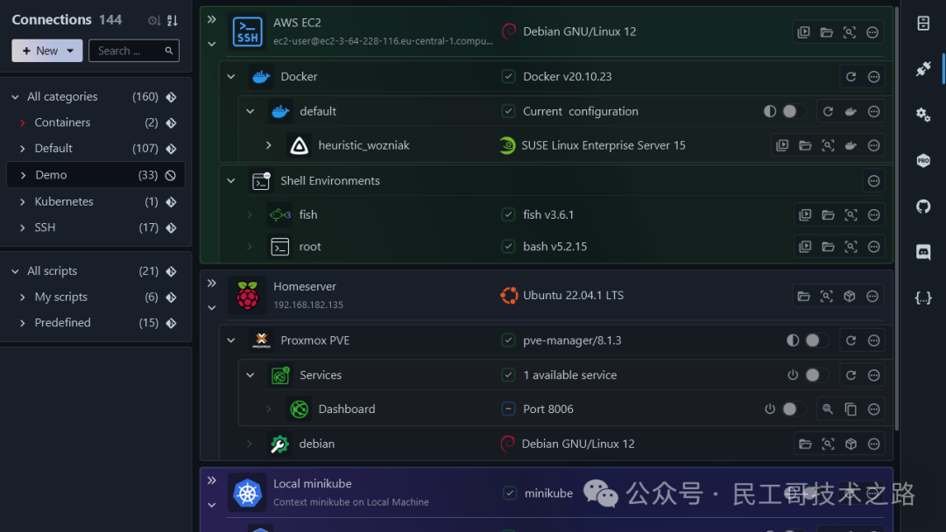Expand the fish shell entry
This screenshot has height=532, width=946.
251,214
